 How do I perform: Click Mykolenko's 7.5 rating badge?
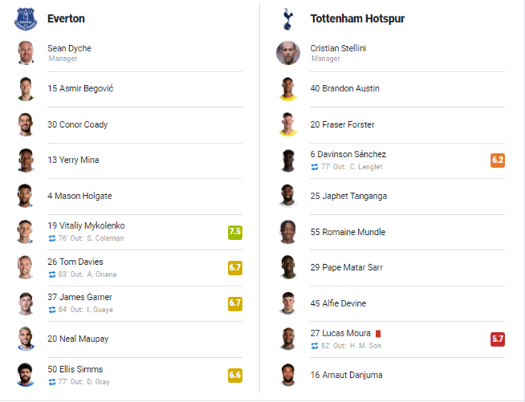[x=235, y=232]
